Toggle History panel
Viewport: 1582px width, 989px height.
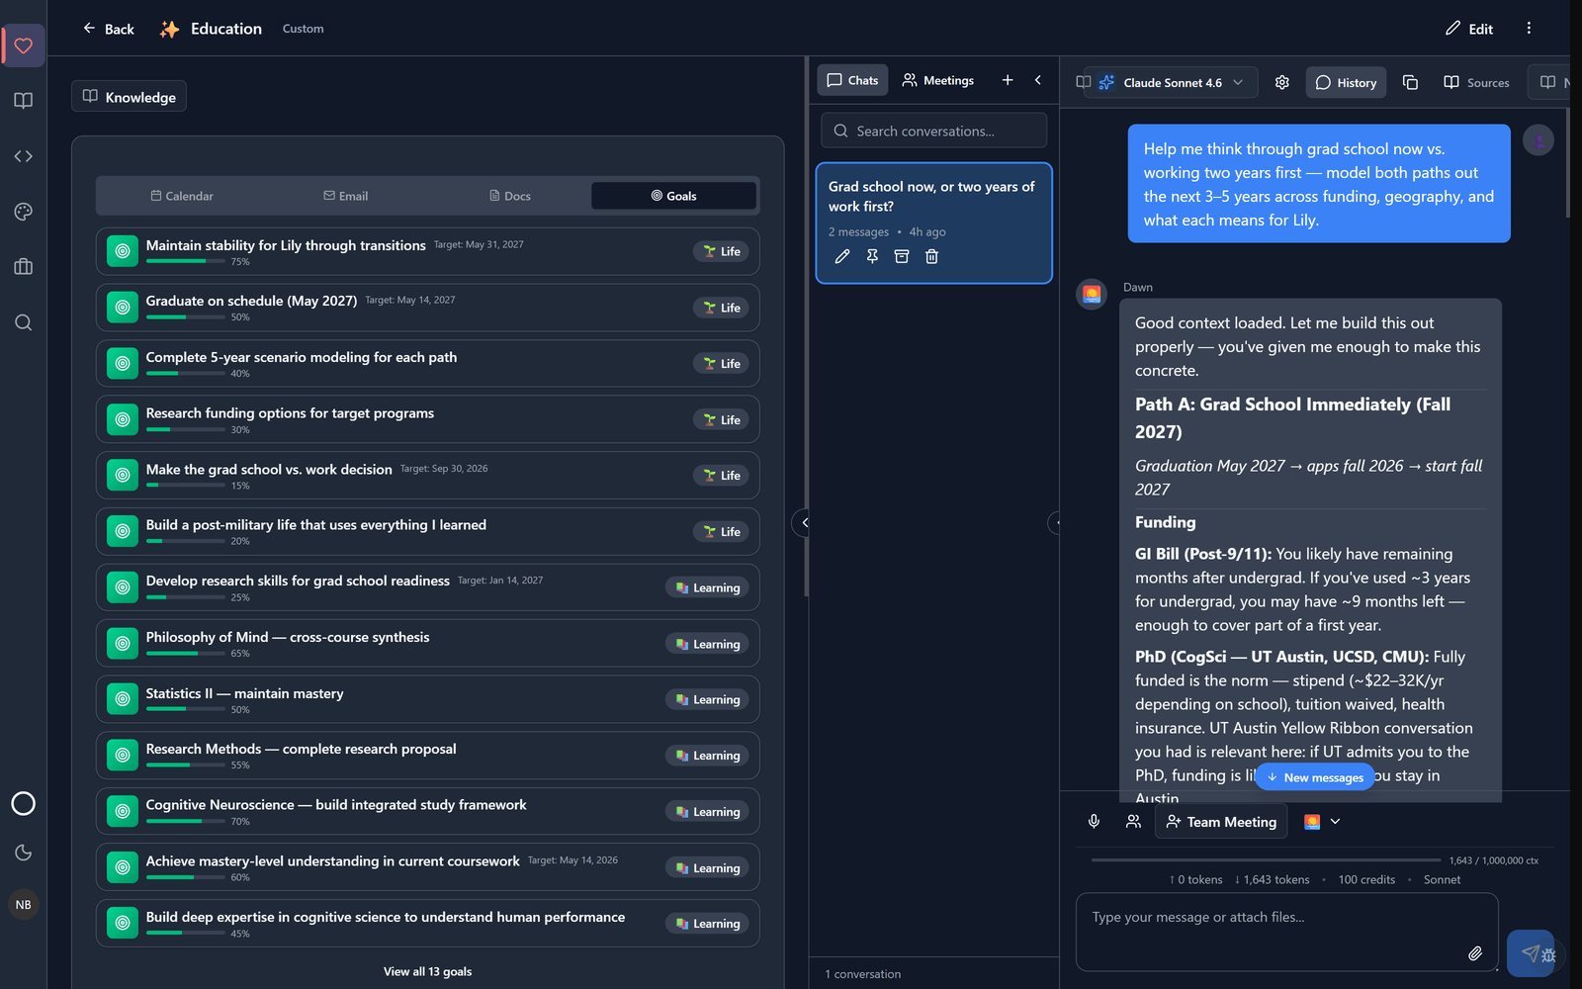[x=1347, y=83]
